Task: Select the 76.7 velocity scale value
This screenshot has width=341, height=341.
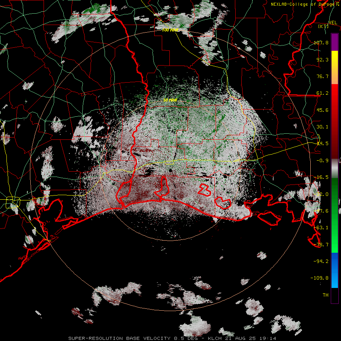Action: [x=322, y=76]
